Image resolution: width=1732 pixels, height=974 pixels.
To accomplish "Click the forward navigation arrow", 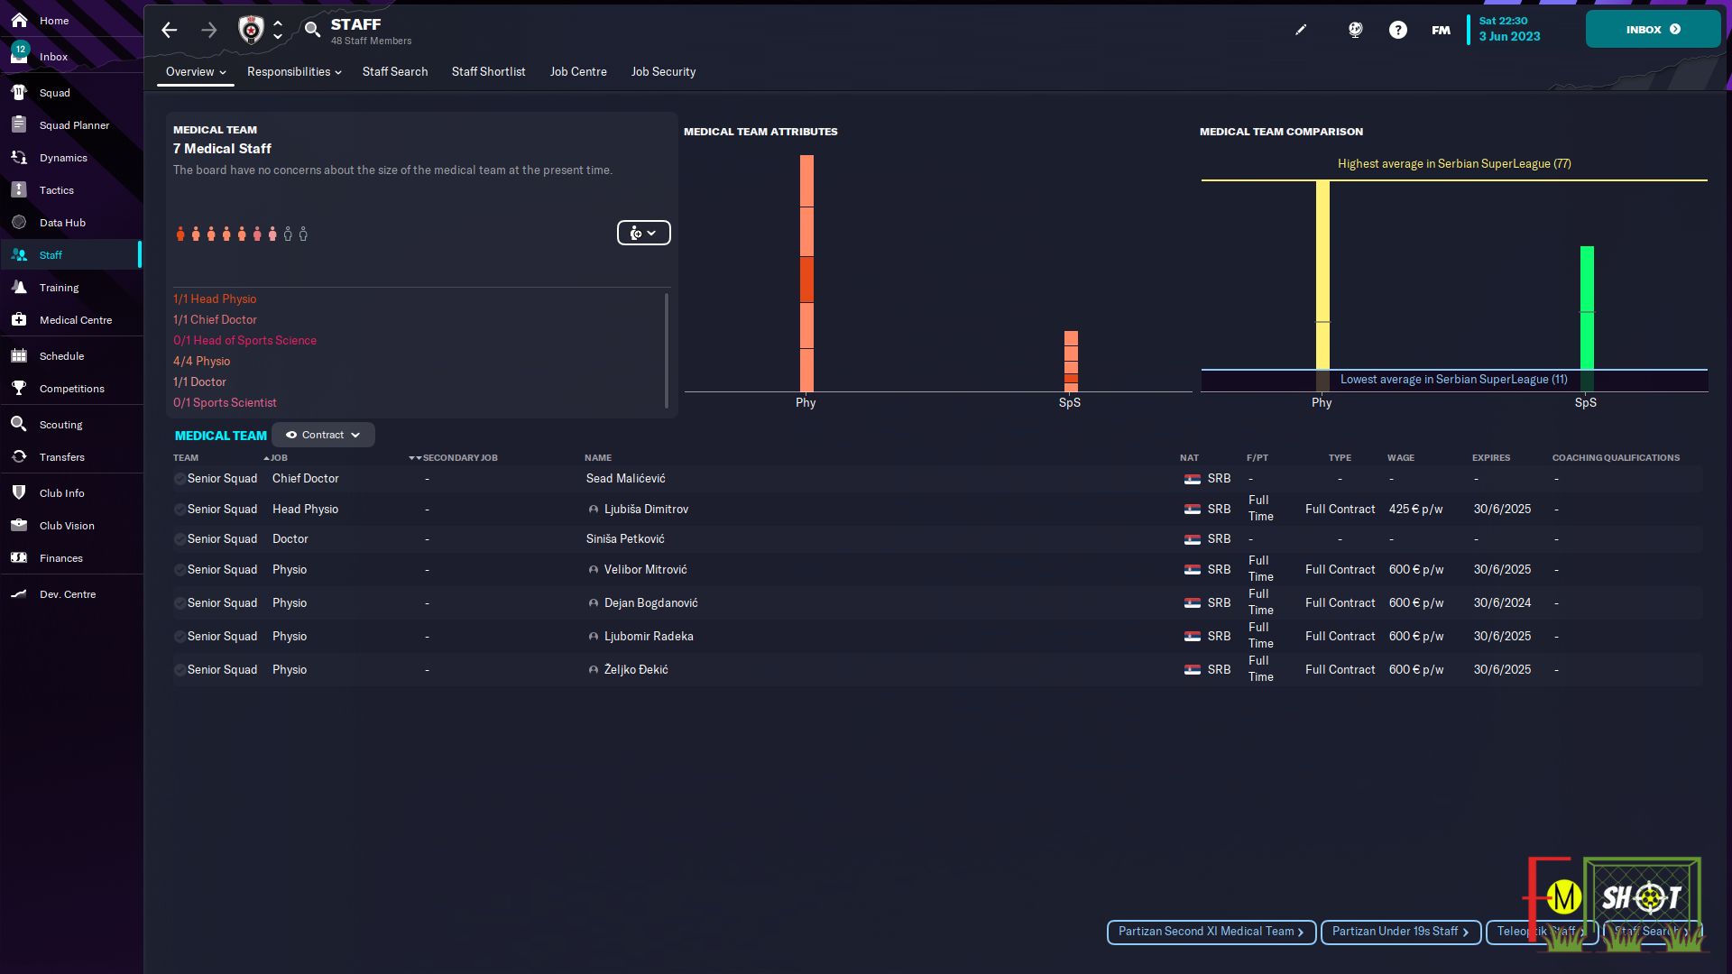I will [x=209, y=30].
